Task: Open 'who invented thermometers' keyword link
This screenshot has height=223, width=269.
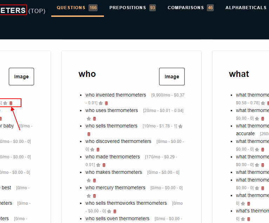Action: coord(116,95)
